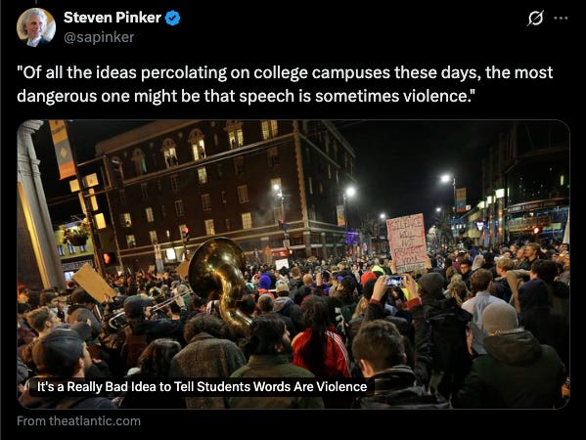This screenshot has height=440, width=586.
Task: Click the Steven Pinker display name
Action: pyautogui.click(x=113, y=18)
